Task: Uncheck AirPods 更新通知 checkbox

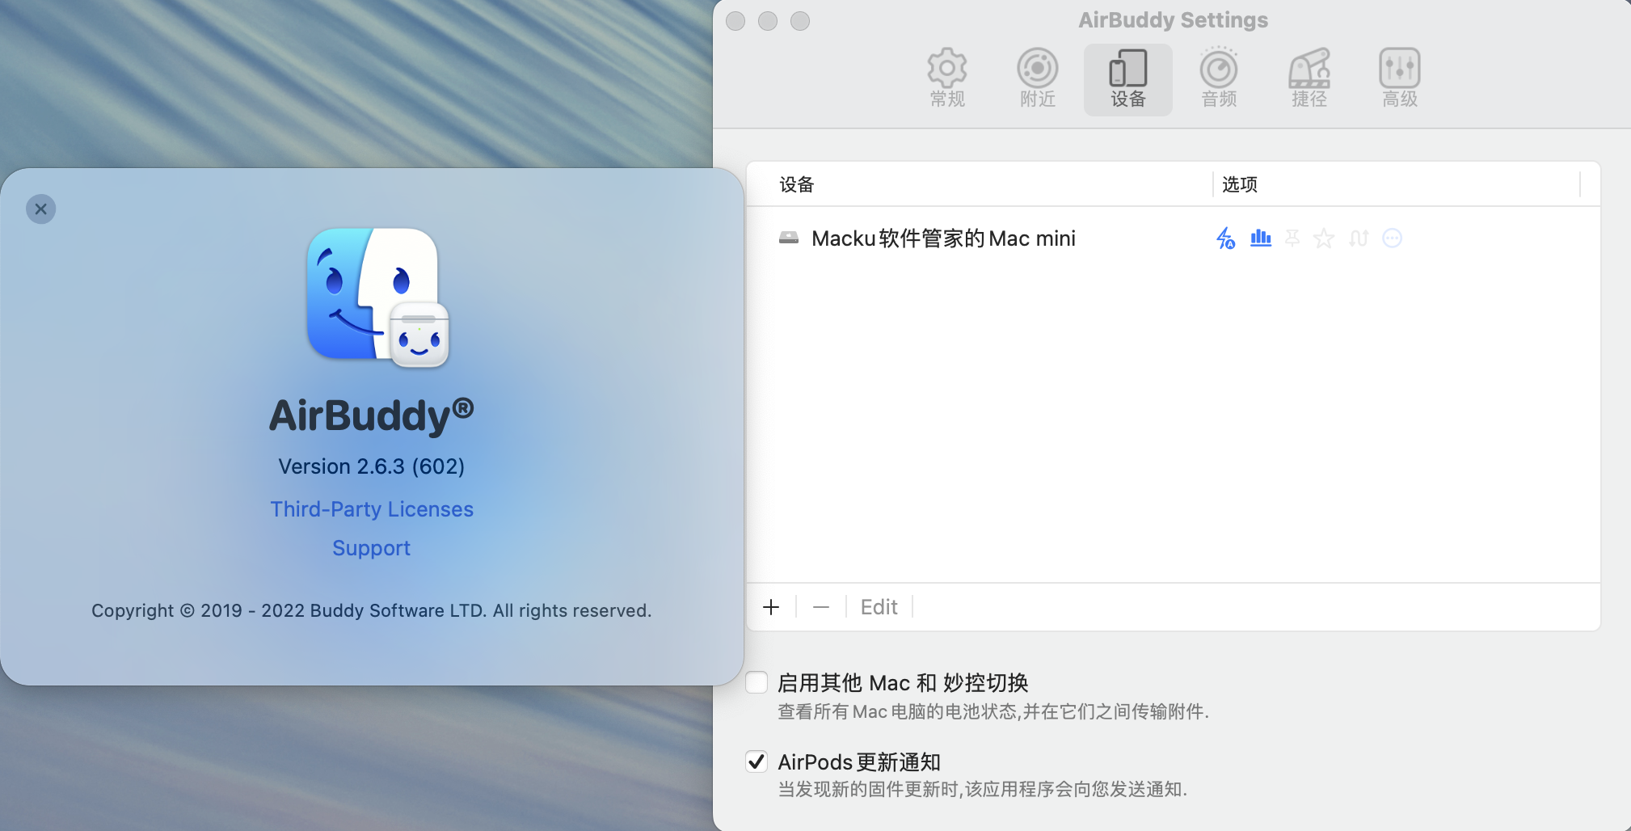Action: (x=756, y=761)
